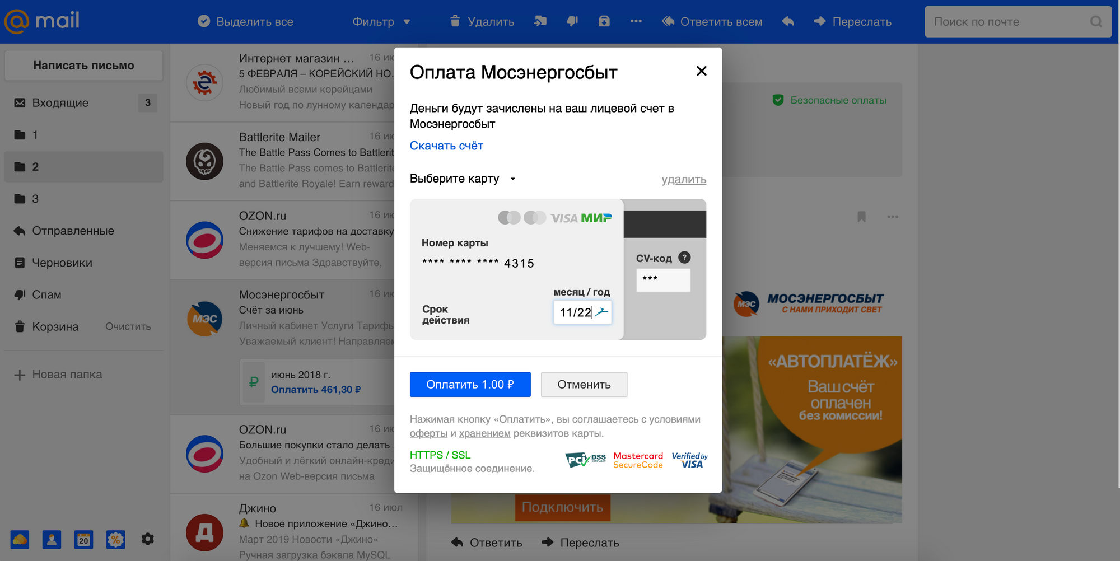Image resolution: width=1120 pixels, height=561 pixels.
Task: Click Ответить below the email
Action: (487, 543)
